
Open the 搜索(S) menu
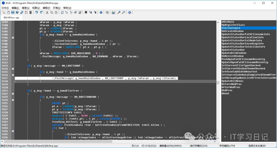coord(26,8)
